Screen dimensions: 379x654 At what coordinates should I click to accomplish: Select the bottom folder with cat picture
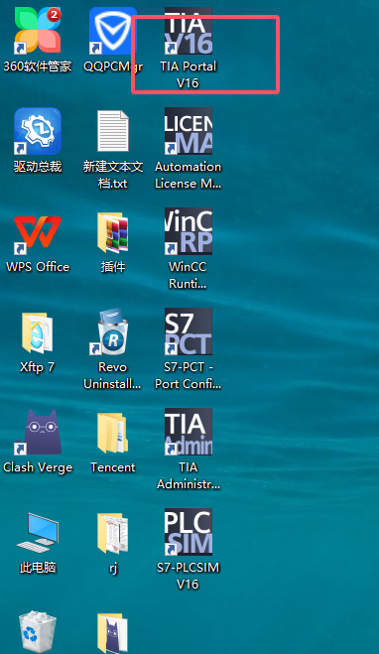pos(112,633)
